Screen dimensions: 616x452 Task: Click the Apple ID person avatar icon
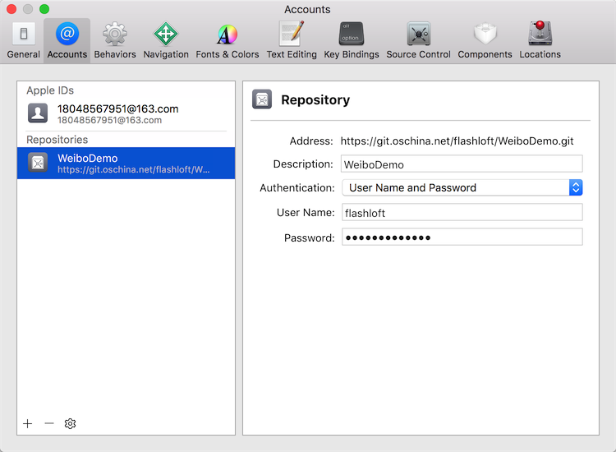(38, 113)
